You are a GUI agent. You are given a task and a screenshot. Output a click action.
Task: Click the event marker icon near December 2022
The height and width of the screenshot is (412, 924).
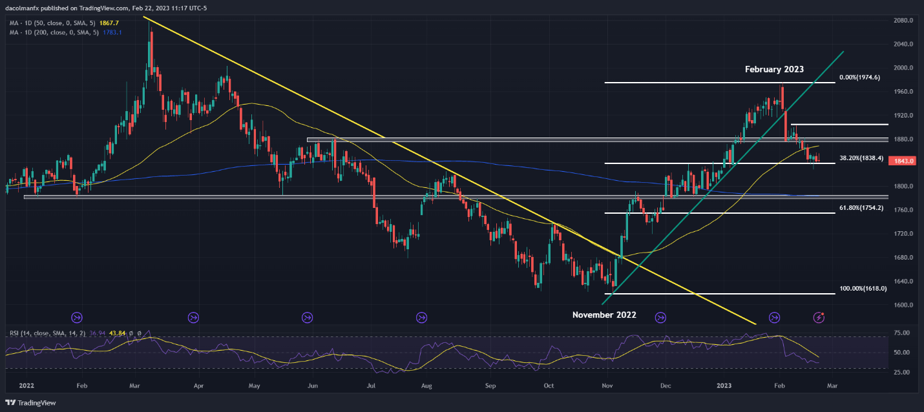tap(660, 317)
